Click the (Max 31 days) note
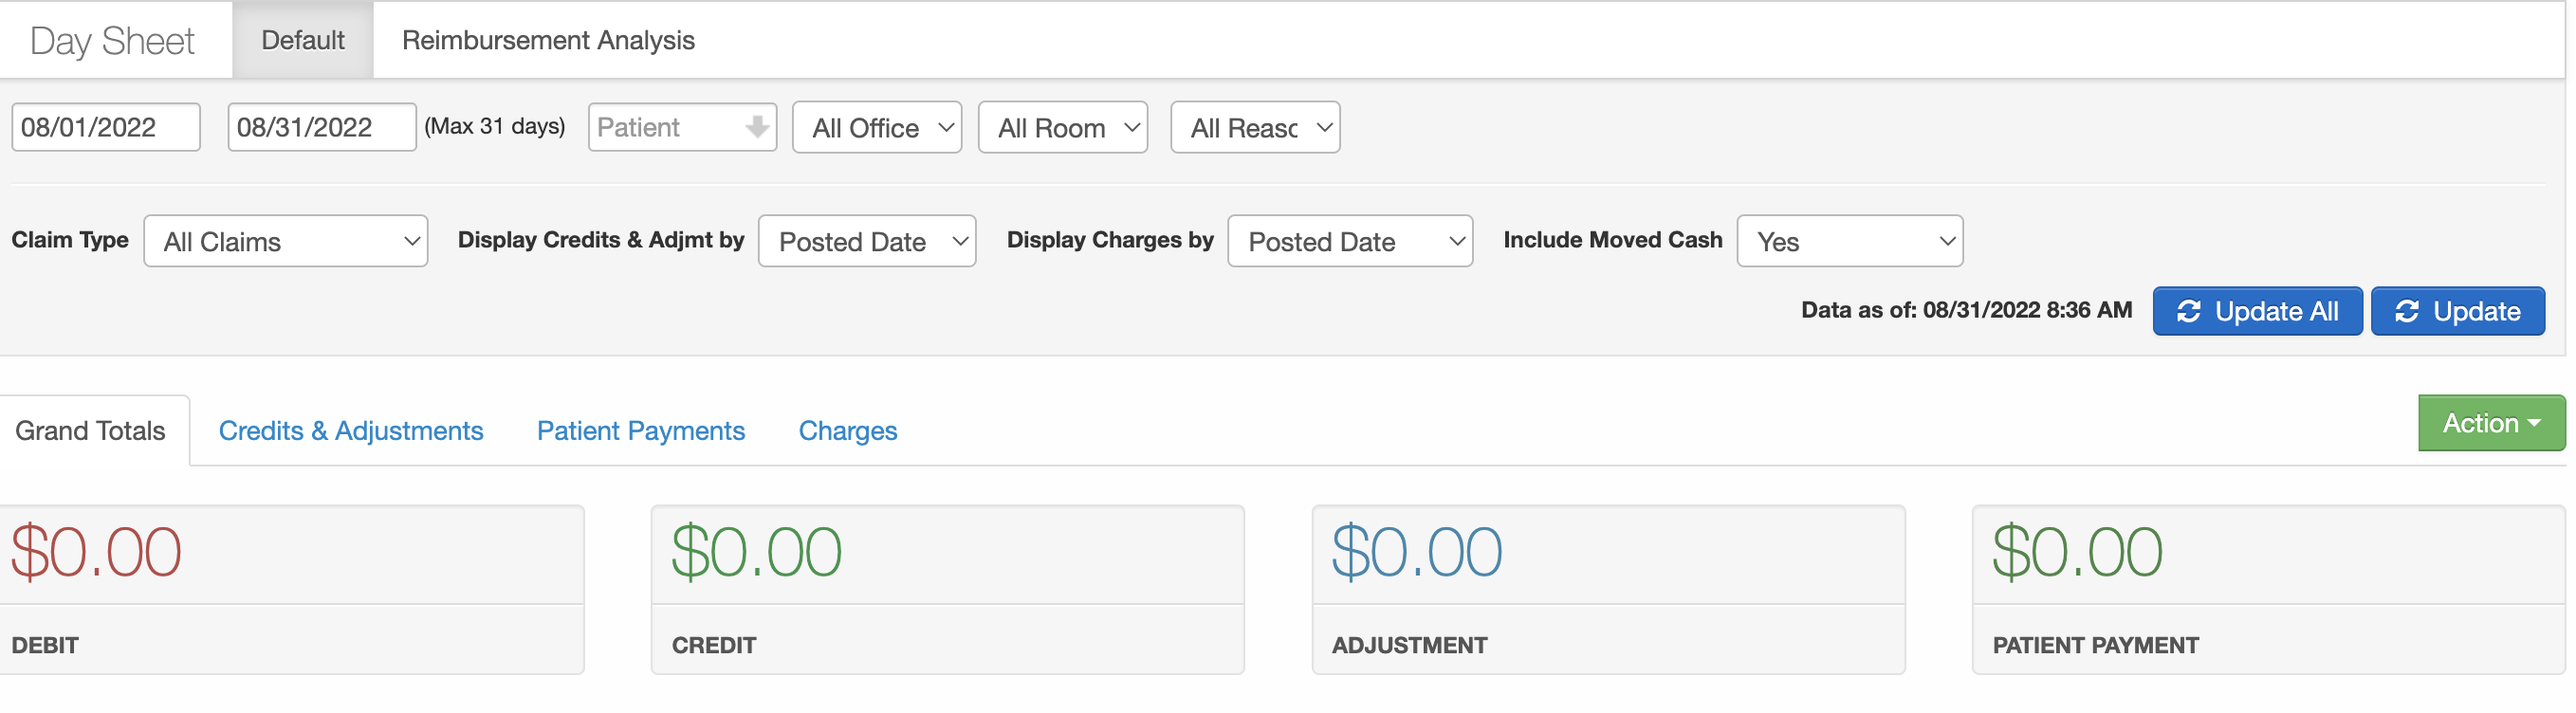This screenshot has height=713, width=2576. coord(495,126)
